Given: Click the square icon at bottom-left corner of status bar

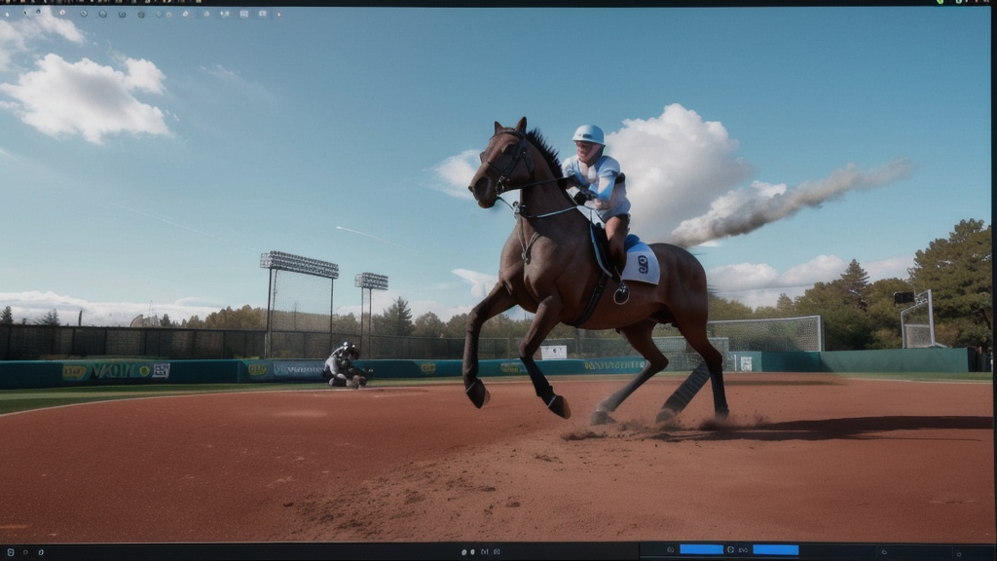Looking at the screenshot, I should point(10,552).
